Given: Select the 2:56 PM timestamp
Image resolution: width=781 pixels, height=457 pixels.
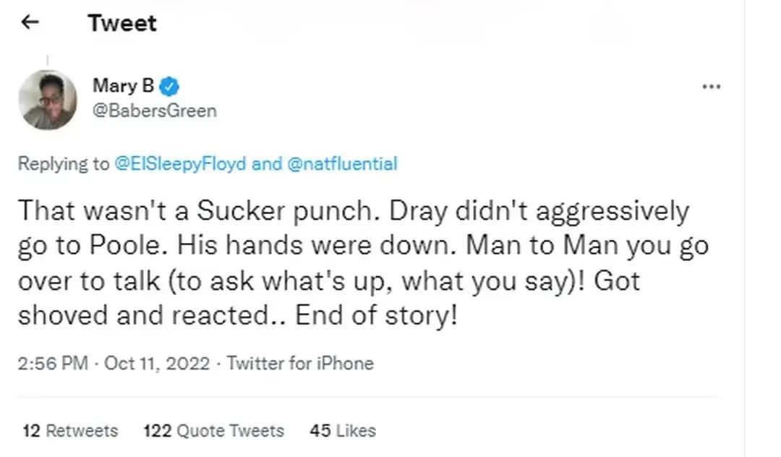Looking at the screenshot, I should click(x=54, y=362).
